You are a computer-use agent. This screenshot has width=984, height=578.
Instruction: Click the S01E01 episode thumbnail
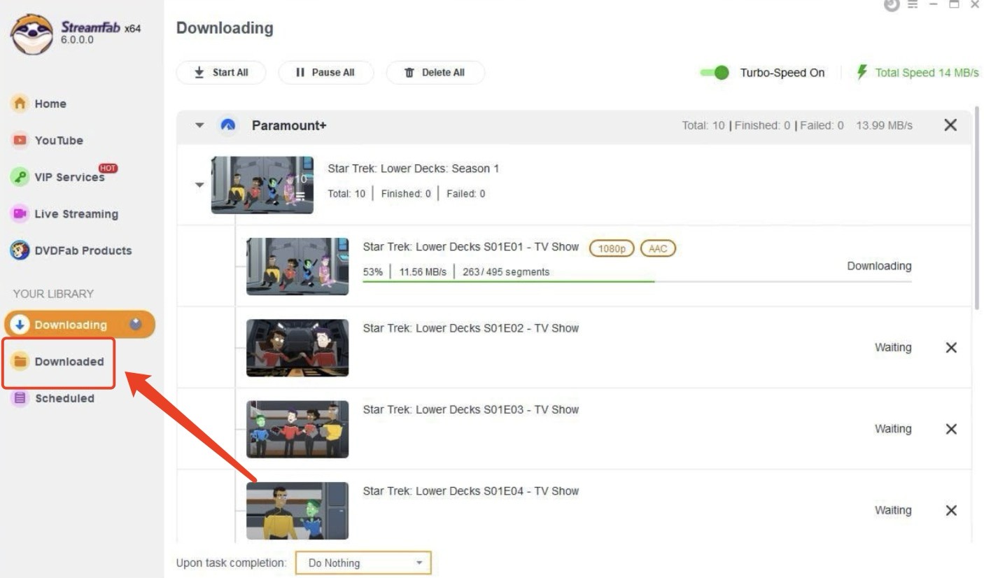[x=297, y=266]
